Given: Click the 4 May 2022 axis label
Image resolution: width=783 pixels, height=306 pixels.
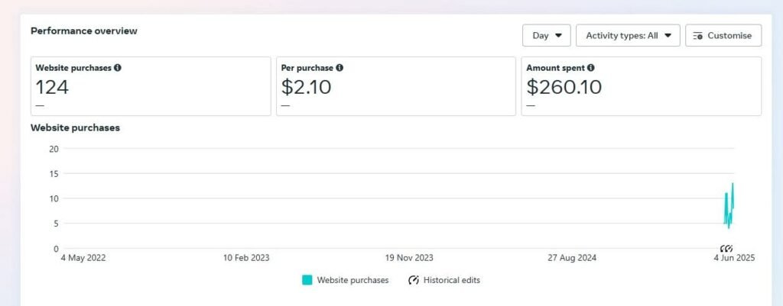Looking at the screenshot, I should point(83,258).
